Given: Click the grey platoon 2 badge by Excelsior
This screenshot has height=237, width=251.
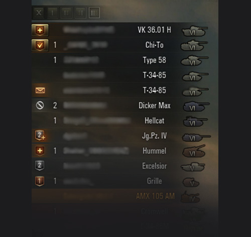Looking at the screenshot, I should click(x=40, y=166).
